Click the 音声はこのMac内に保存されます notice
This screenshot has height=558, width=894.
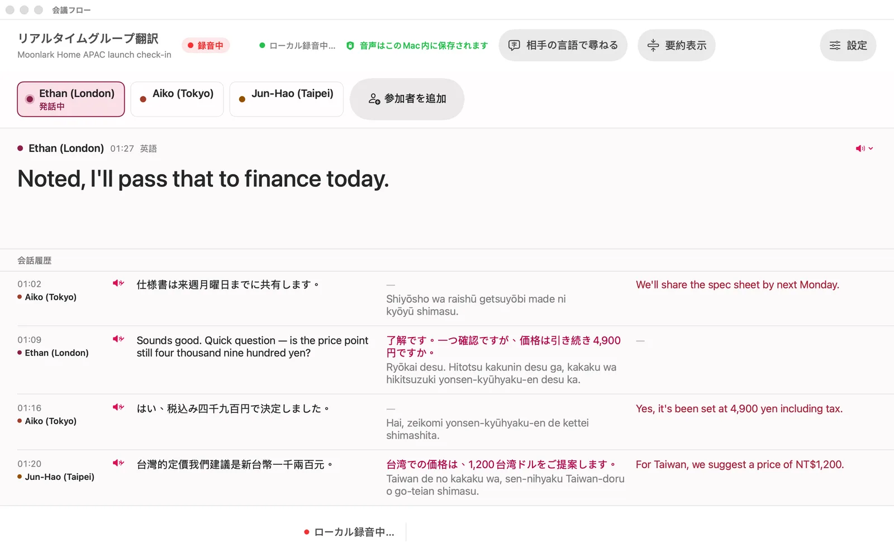(x=424, y=46)
